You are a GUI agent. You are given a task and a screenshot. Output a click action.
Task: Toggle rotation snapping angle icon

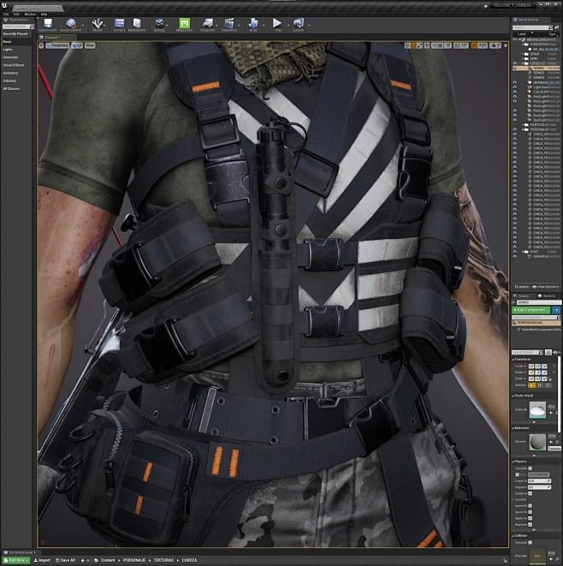point(457,45)
